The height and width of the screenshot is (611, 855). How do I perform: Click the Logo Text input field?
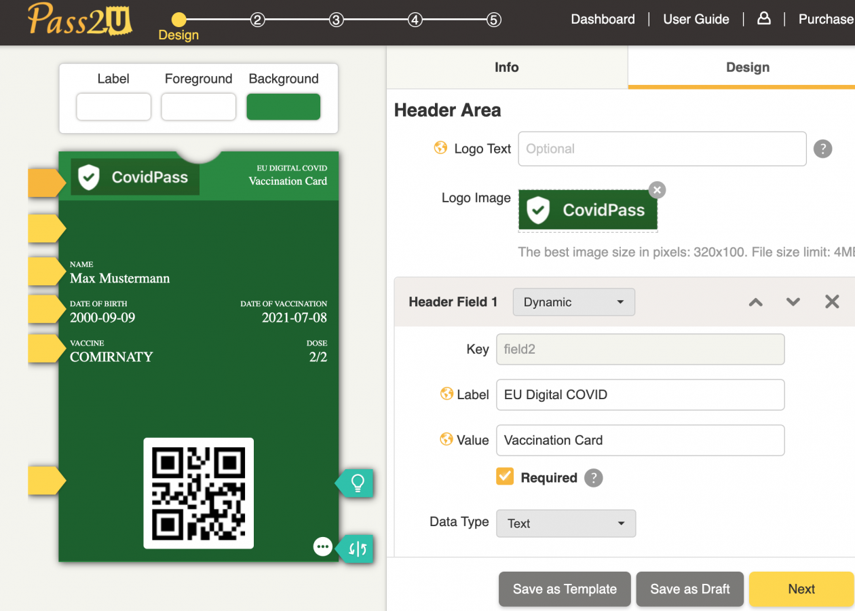pyautogui.click(x=662, y=149)
